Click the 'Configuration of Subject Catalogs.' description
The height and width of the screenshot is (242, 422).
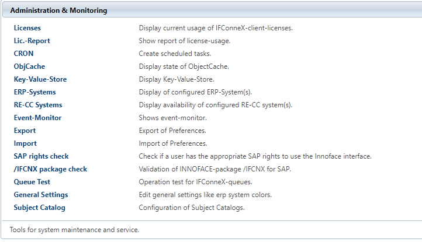click(x=192, y=208)
